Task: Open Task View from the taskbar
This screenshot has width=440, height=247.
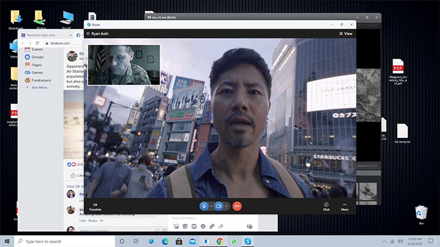Action: point(136,241)
